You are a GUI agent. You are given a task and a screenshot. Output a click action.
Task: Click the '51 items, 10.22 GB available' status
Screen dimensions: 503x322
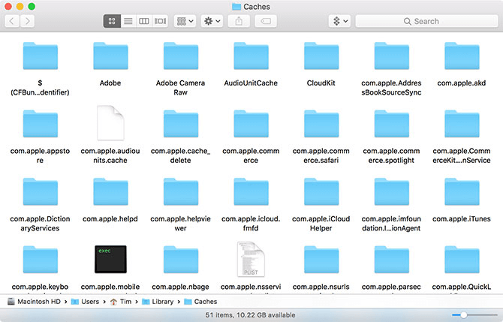click(250, 315)
